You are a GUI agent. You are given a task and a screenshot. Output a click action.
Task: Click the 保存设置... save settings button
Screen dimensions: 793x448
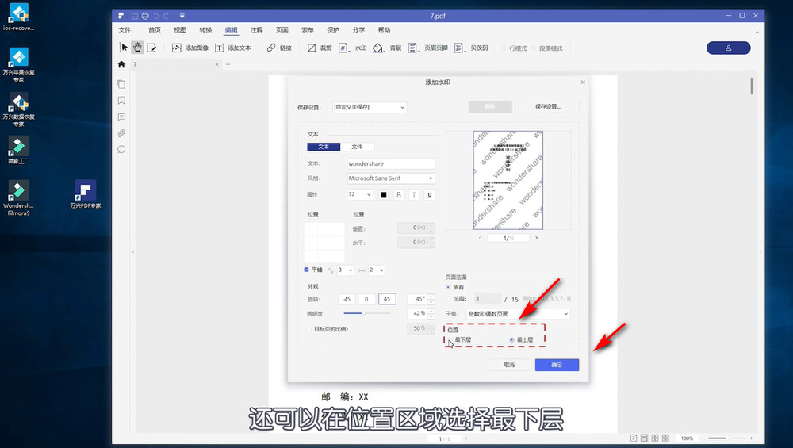(x=548, y=107)
